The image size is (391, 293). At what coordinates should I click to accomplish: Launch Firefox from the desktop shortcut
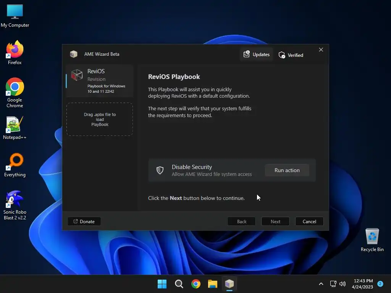(15, 53)
